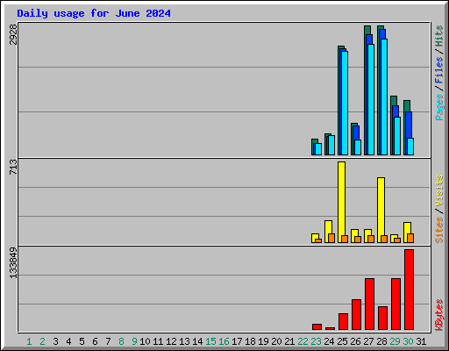The image size is (449, 351).
Task: Click day 23 on the x-axis
Action: [x=316, y=341]
